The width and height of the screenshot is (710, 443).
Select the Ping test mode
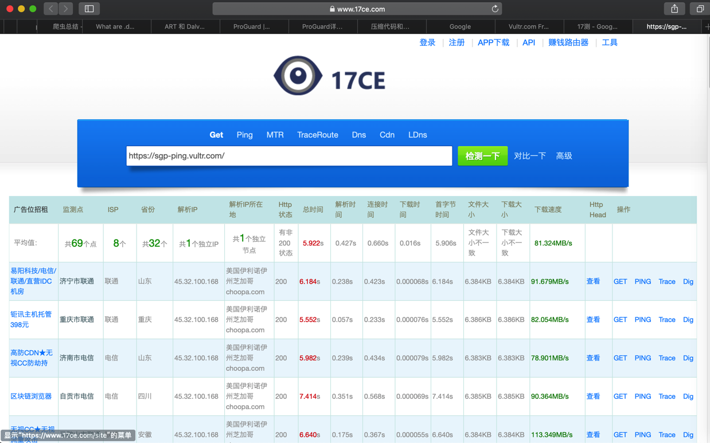(x=244, y=135)
